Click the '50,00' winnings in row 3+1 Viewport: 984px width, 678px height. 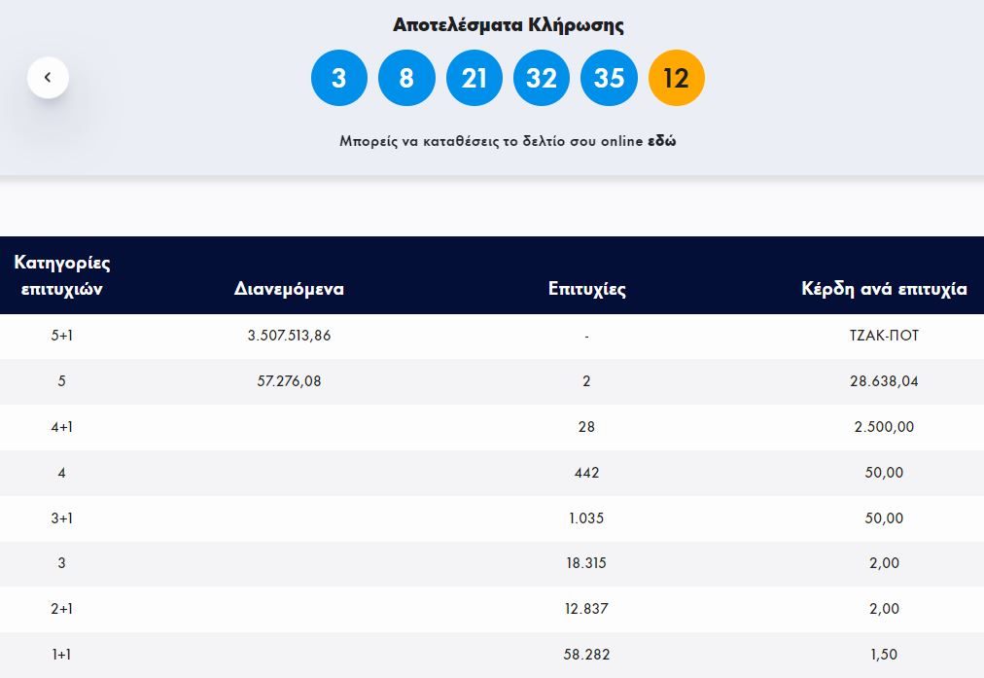[x=884, y=517]
